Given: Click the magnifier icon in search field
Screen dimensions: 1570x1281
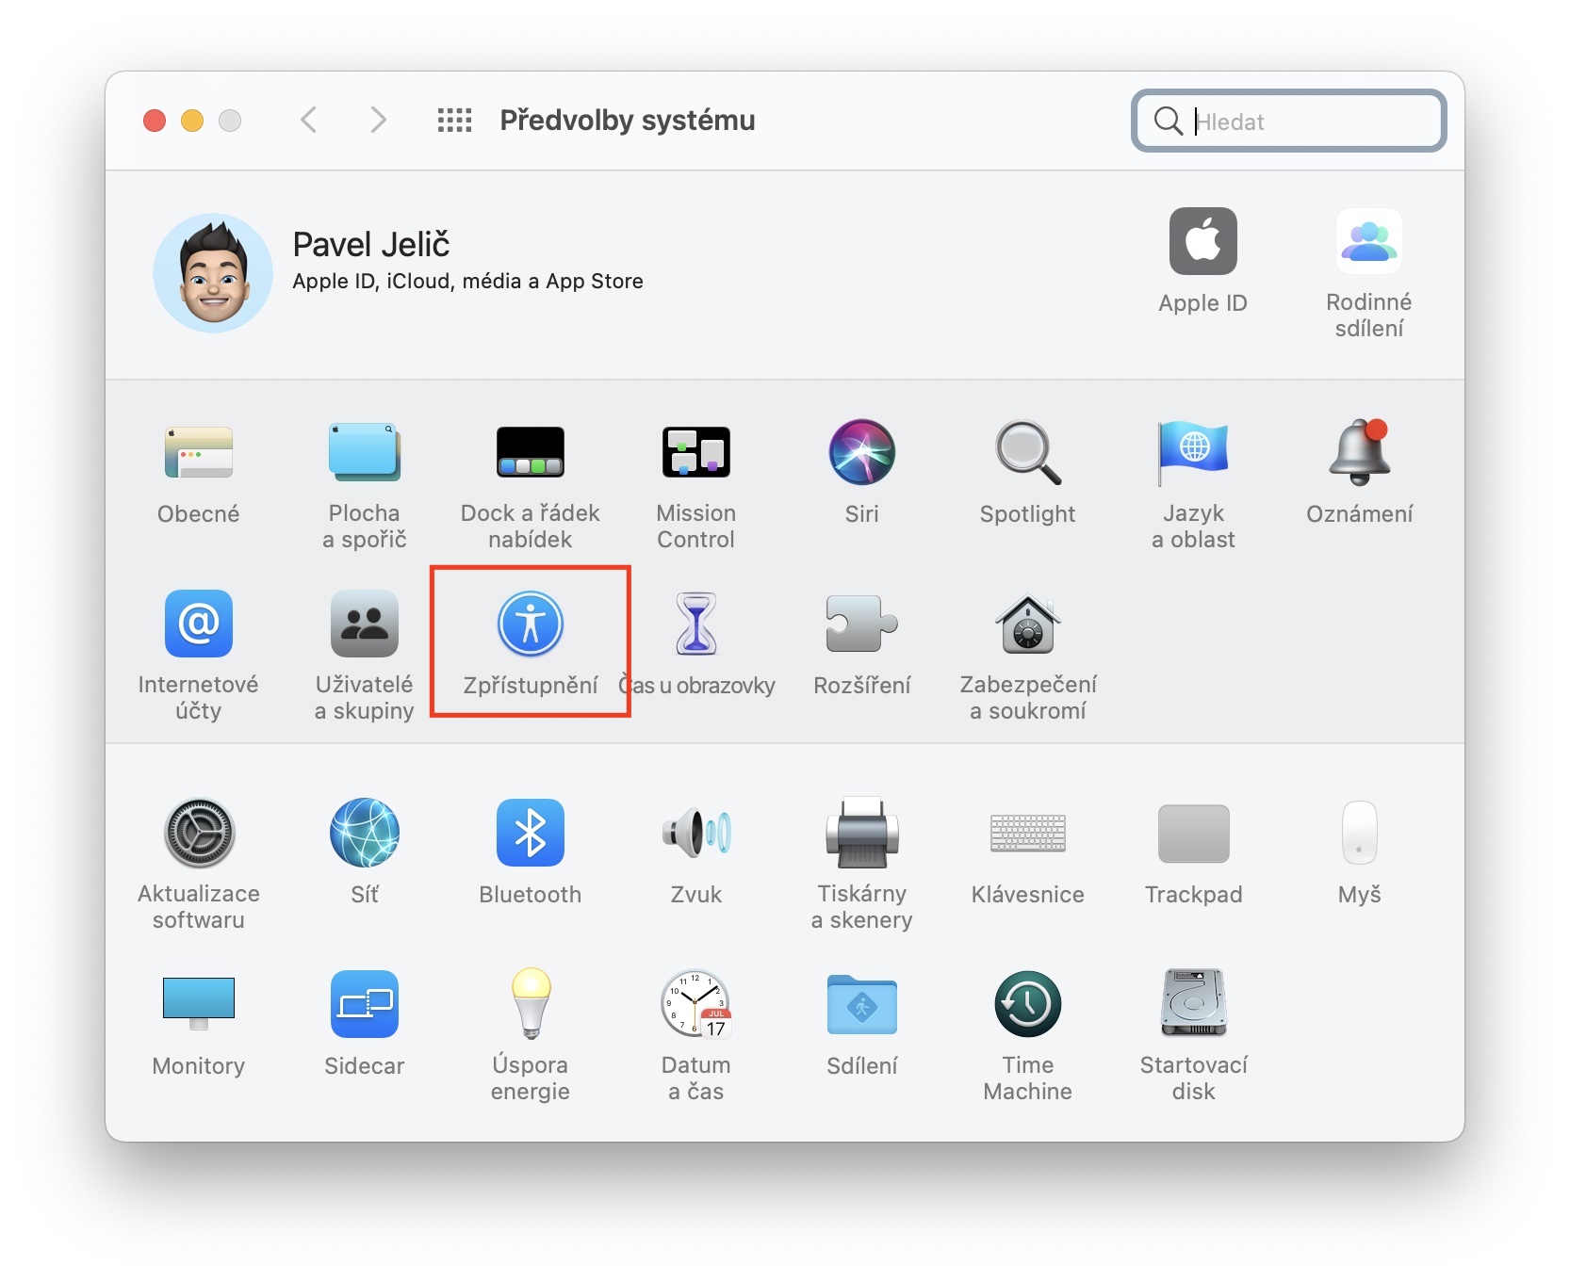Looking at the screenshot, I should 1169,121.
